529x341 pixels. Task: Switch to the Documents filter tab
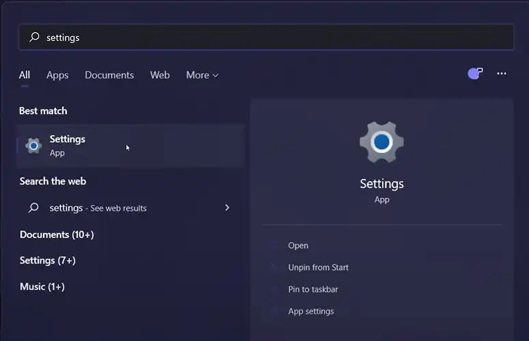coord(109,75)
